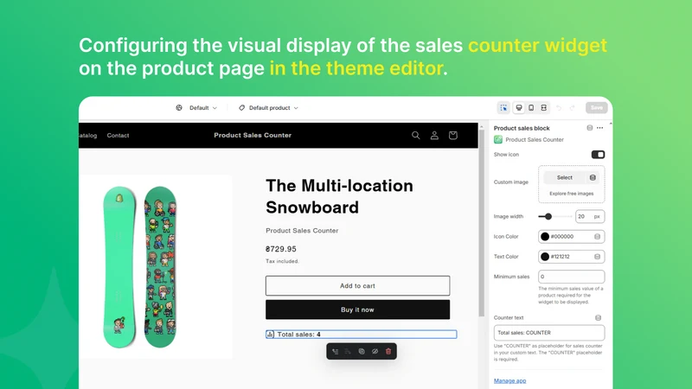Screen dimensions: 692x389
Task: Click Select for Custom image
Action: 565,177
